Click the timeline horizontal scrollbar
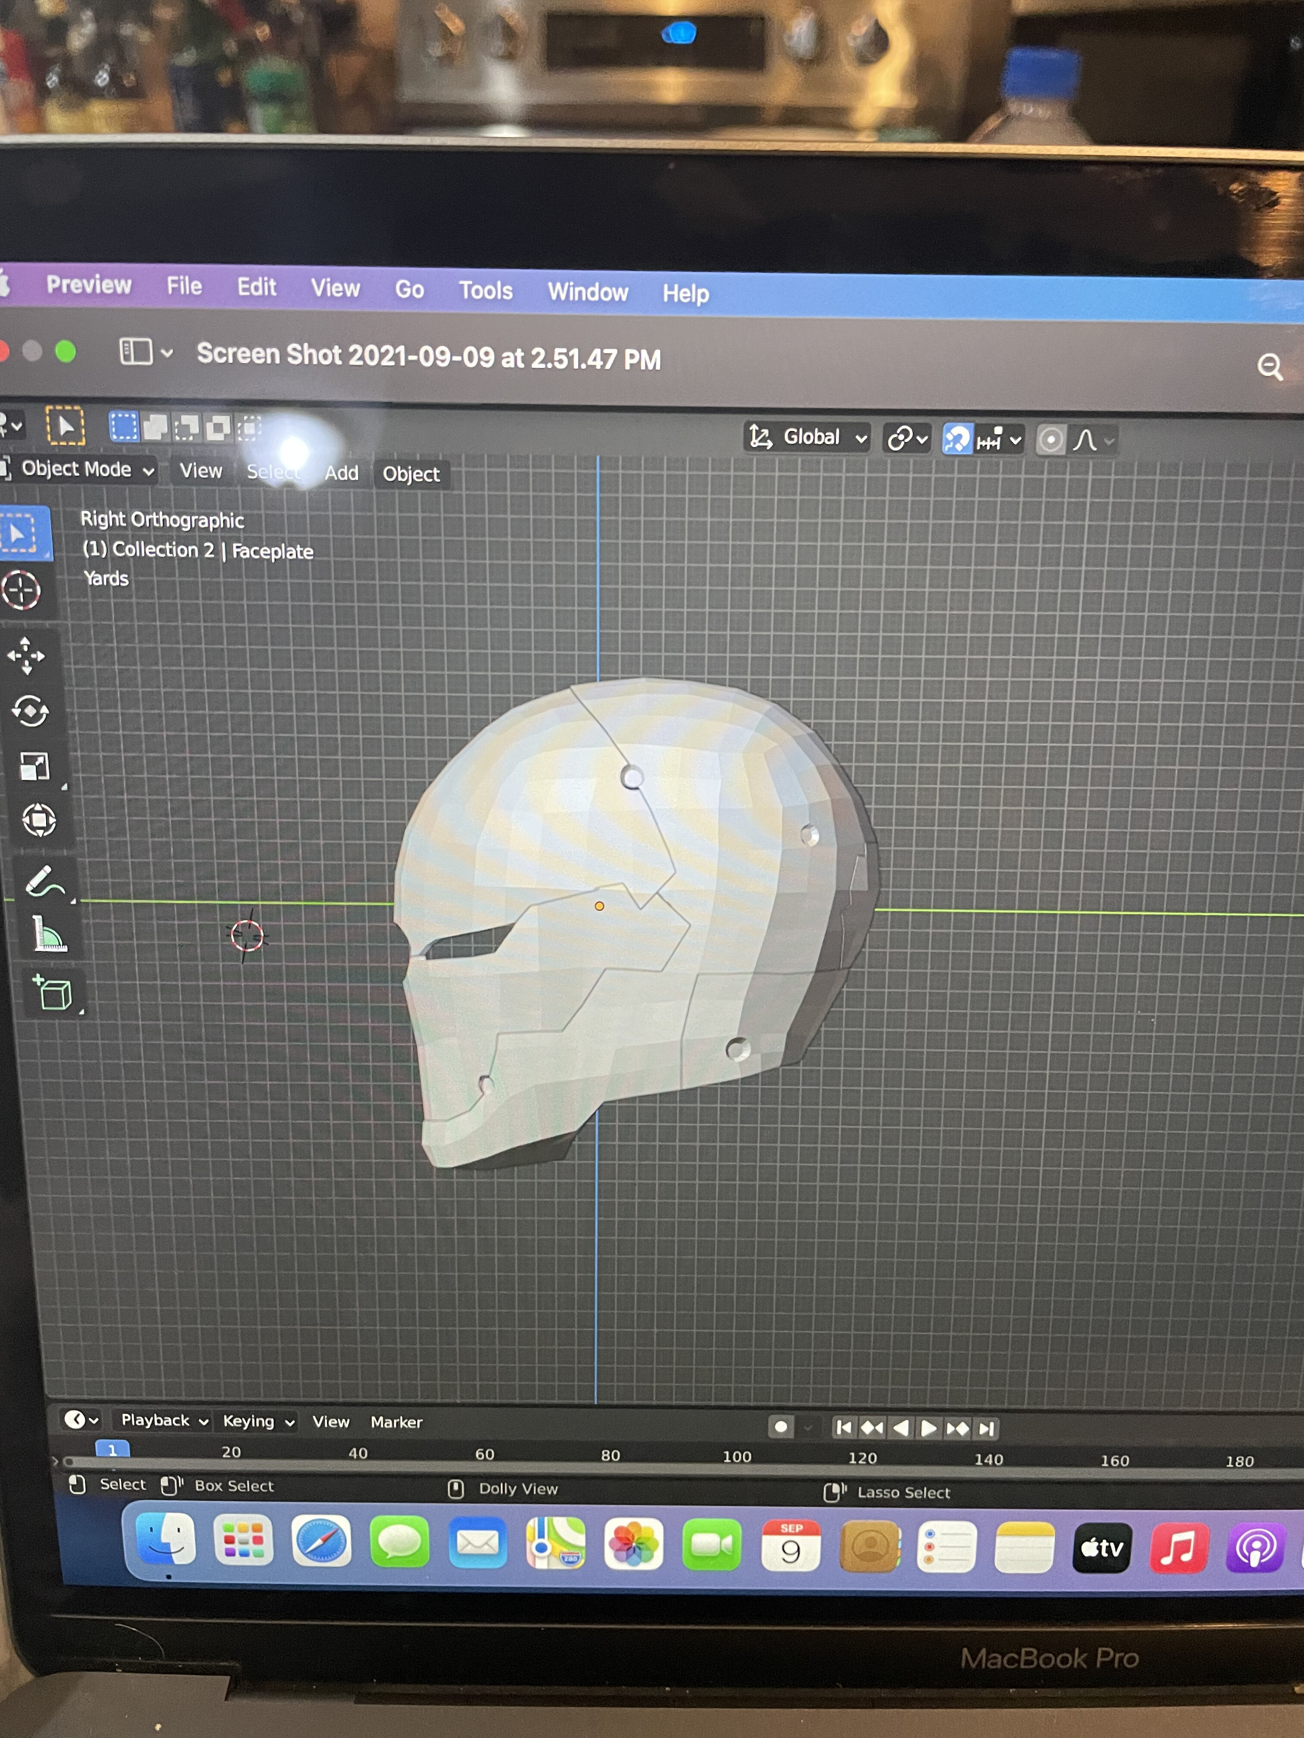Screen dimensions: 1304x1738 click(684, 1465)
